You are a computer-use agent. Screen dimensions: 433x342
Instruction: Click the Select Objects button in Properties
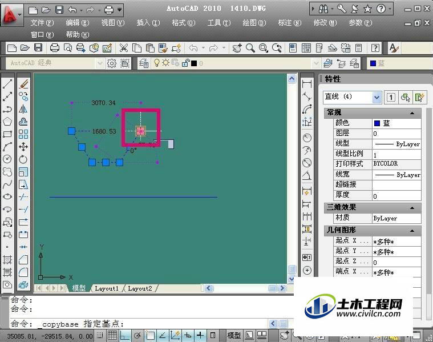[x=405, y=97]
